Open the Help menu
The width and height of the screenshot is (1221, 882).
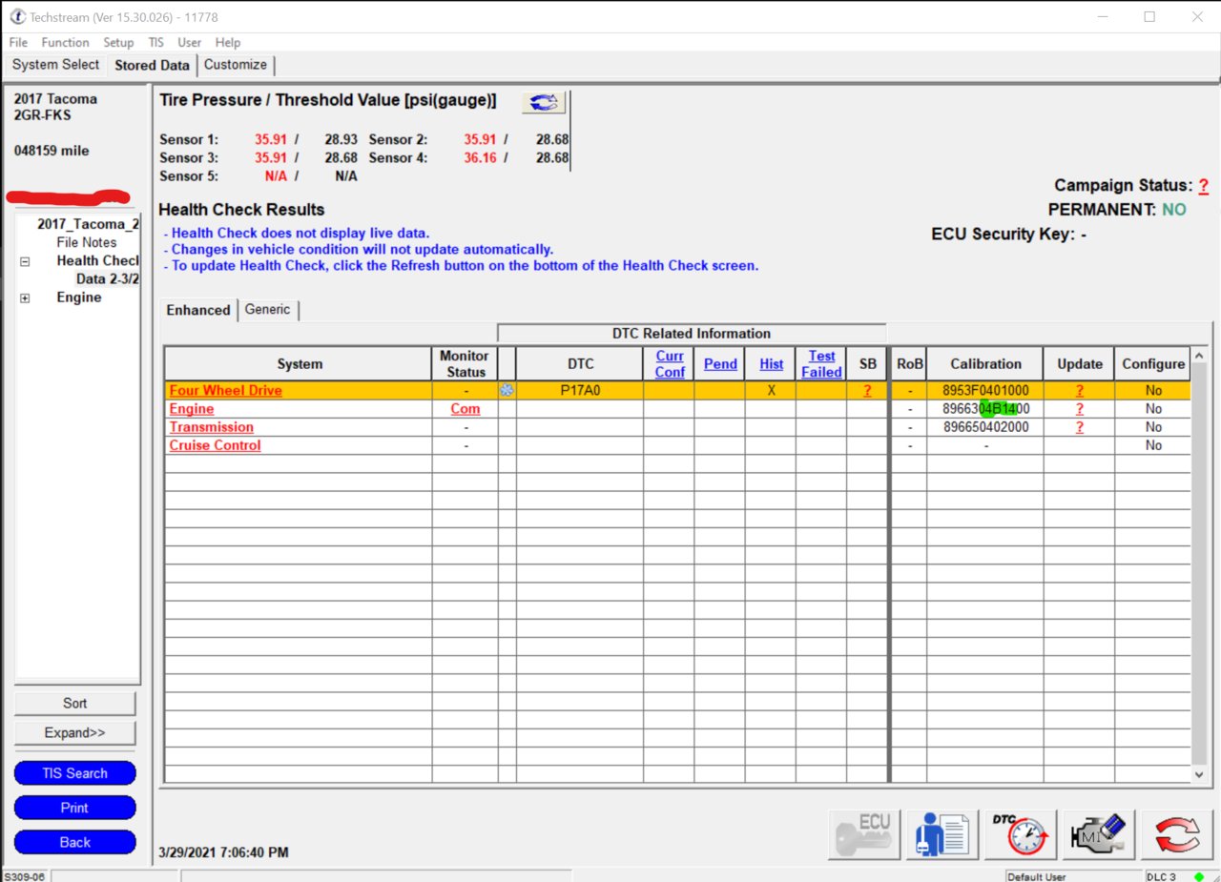coord(228,42)
